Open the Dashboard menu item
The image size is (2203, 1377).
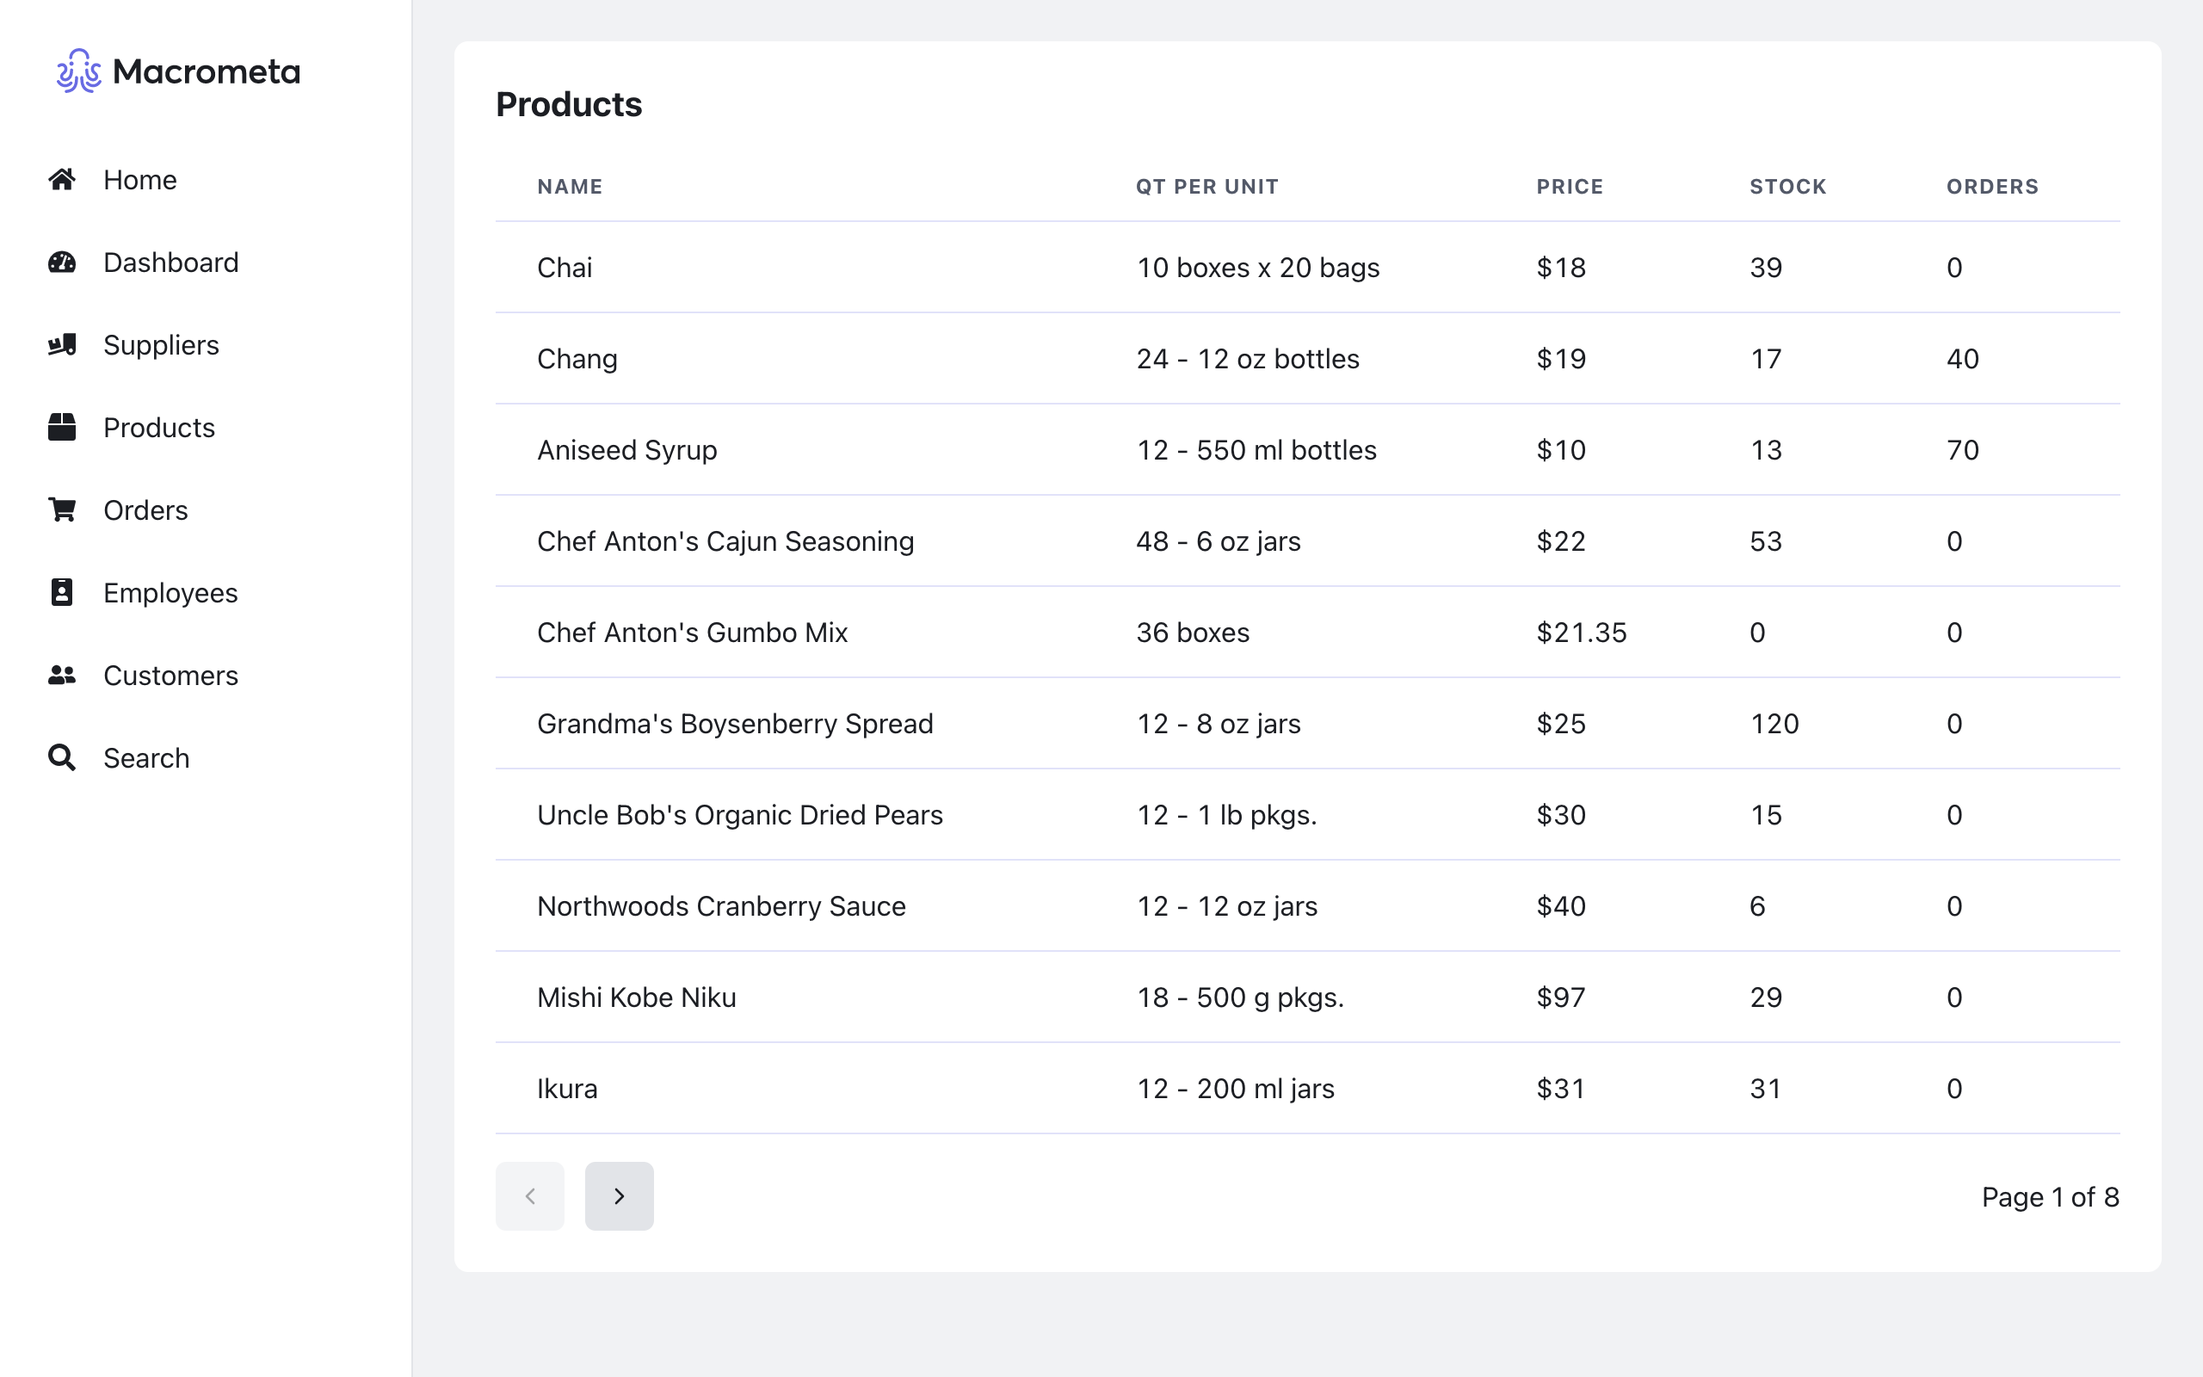pos(170,262)
